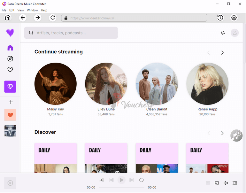Image resolution: width=246 pixels, height=193 pixels.
Task: Click the playback progress bar
Action: (121, 187)
